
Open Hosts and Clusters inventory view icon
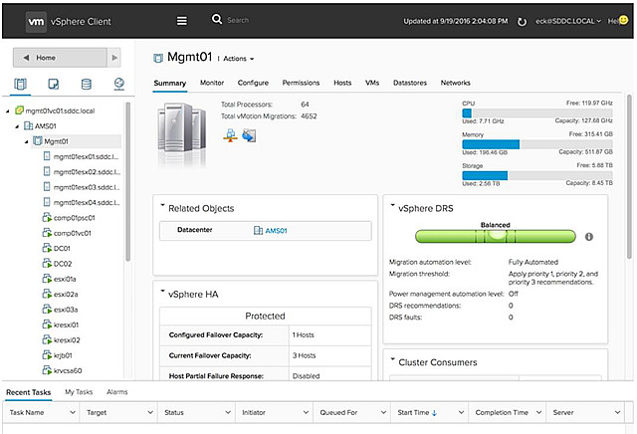click(20, 85)
